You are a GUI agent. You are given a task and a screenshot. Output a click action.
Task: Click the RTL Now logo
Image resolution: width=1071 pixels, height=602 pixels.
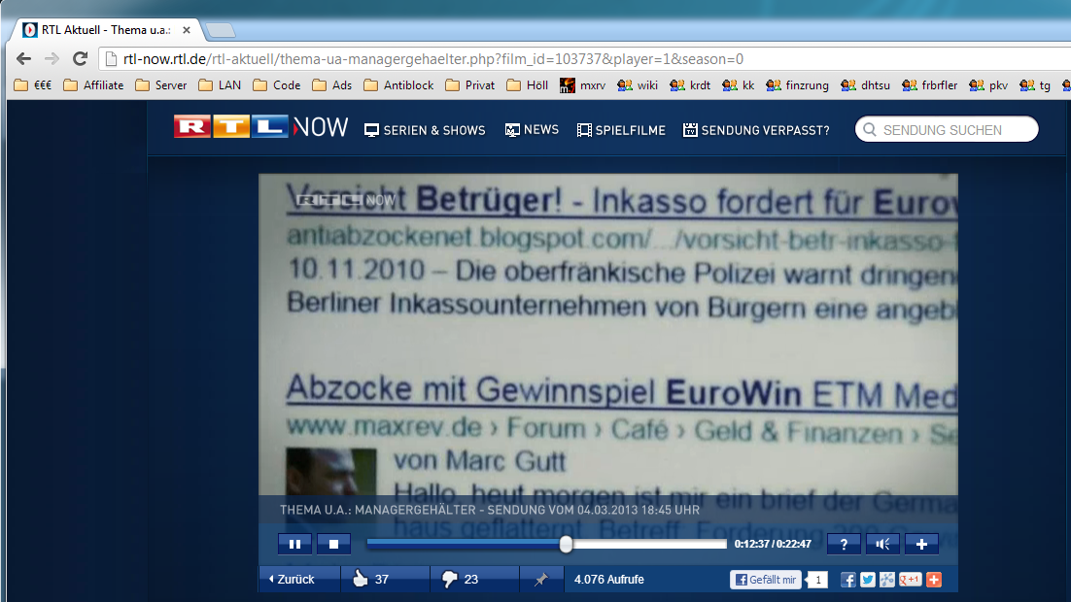click(260, 127)
